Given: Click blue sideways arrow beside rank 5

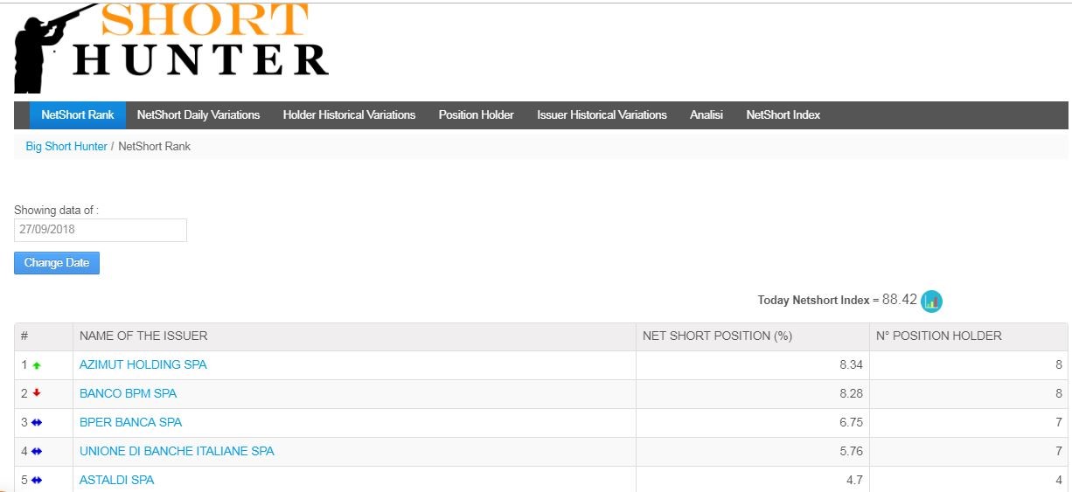Looking at the screenshot, I should point(37,481).
